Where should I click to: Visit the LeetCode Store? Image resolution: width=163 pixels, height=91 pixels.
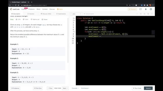tap(60, 9)
